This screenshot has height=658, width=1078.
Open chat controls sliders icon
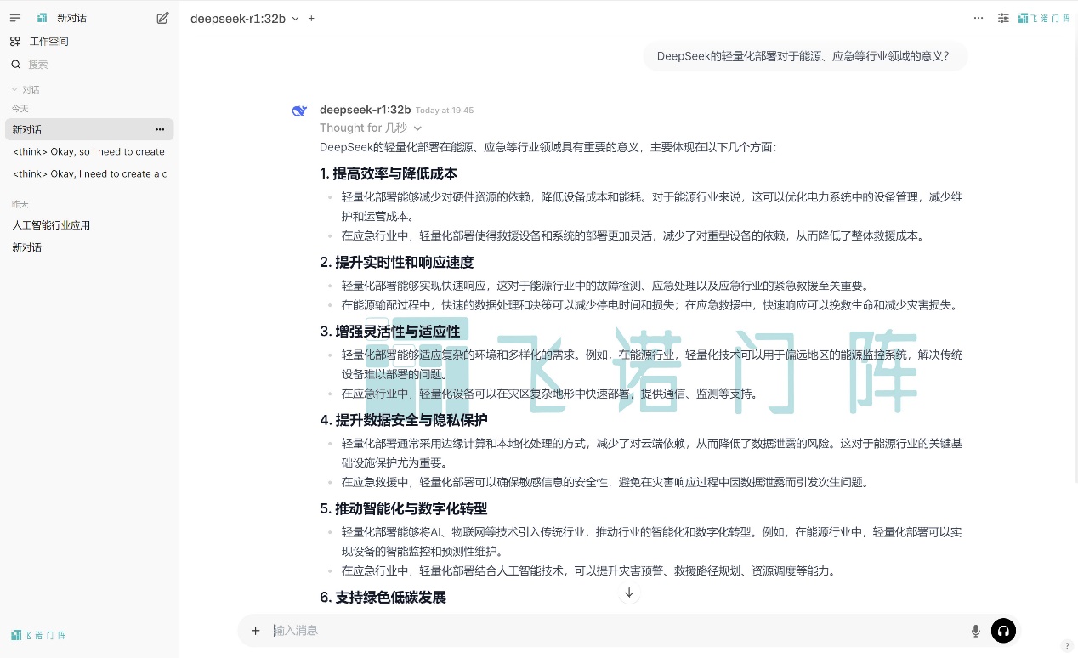click(1003, 18)
